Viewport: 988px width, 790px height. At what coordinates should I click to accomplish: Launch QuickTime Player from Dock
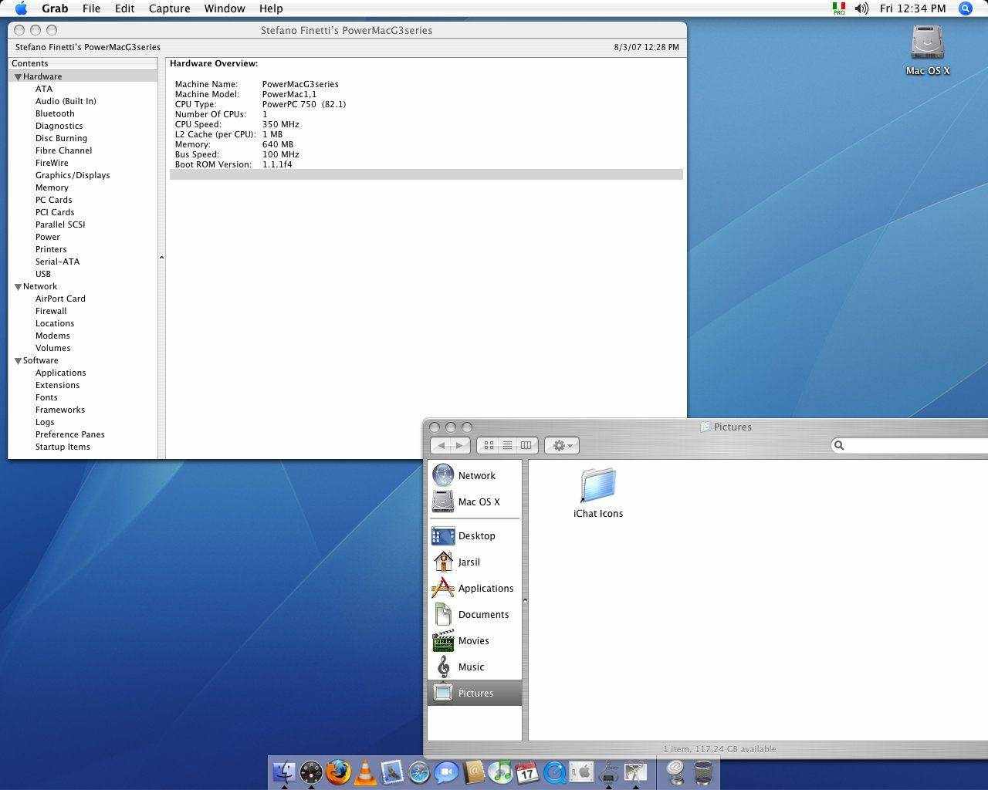point(554,771)
